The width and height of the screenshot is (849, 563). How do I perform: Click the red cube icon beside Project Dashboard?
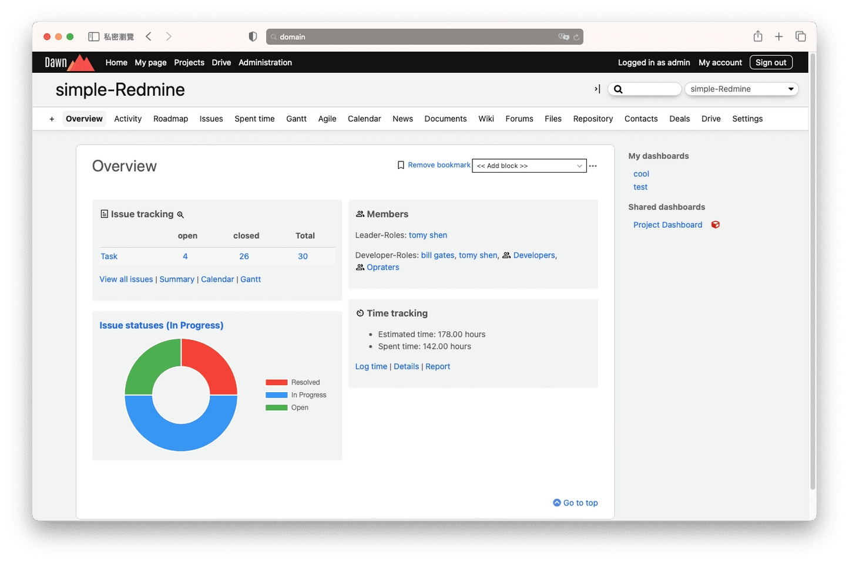[x=715, y=225]
